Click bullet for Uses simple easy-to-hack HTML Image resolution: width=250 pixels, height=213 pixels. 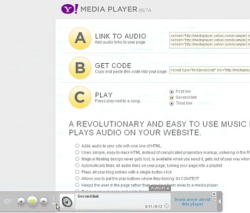77,152
